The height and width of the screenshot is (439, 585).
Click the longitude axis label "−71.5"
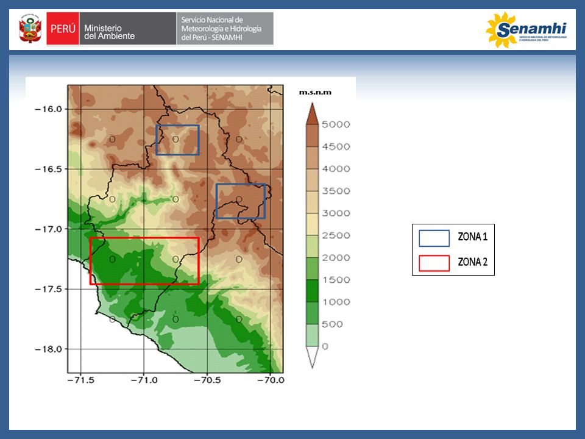coord(81,380)
